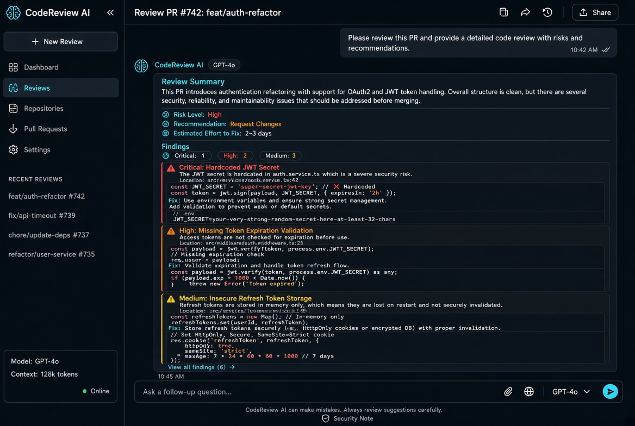
Task: Collapse the sidebar with double chevron
Action: pyautogui.click(x=110, y=12)
